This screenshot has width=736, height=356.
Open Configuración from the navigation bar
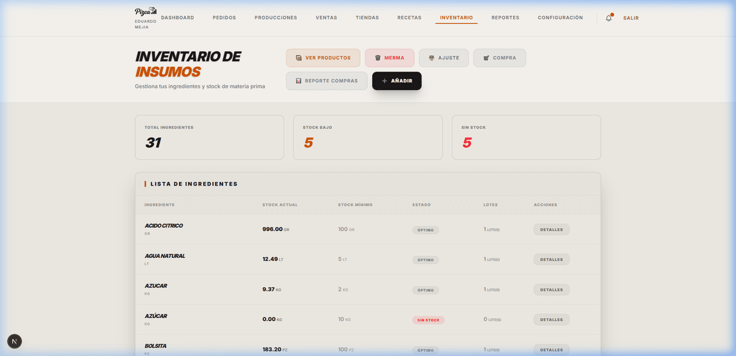560,18
